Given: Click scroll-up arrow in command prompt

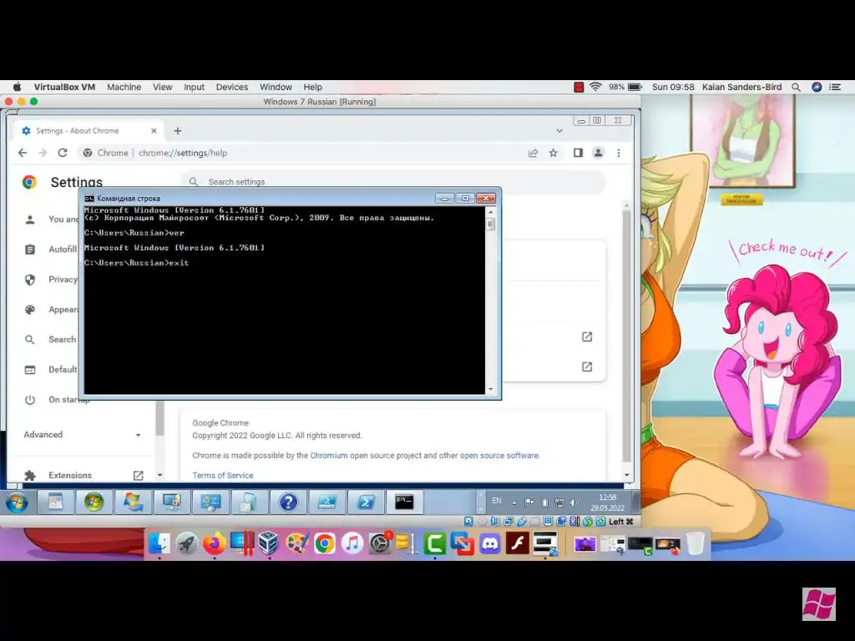Looking at the screenshot, I should (x=491, y=212).
